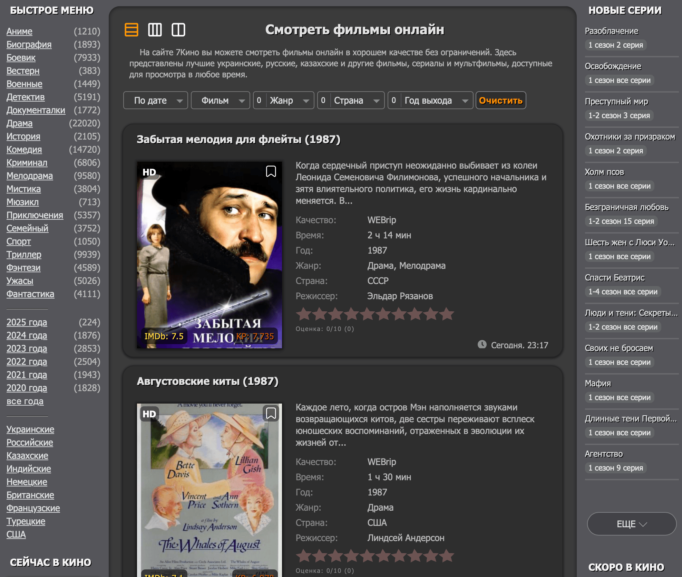Open The Whales of August poster

click(210, 490)
